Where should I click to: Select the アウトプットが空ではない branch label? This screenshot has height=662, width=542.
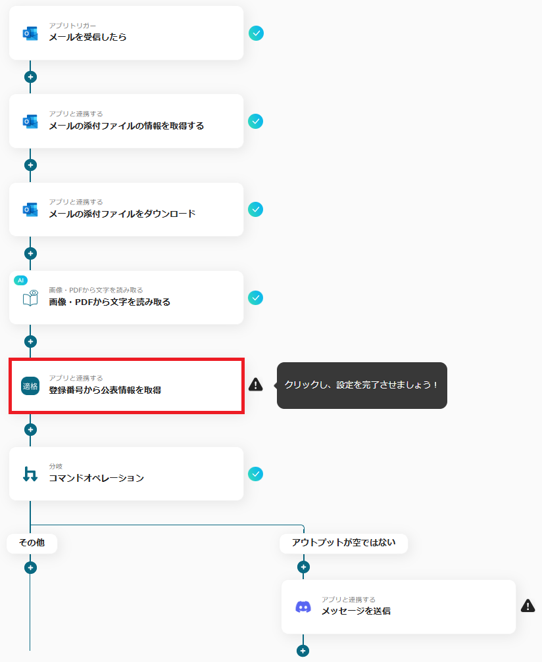coord(343,542)
